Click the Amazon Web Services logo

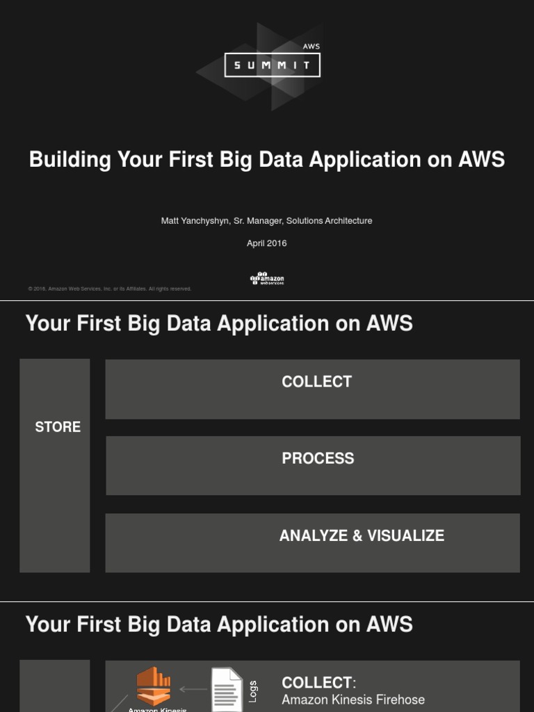click(x=267, y=279)
